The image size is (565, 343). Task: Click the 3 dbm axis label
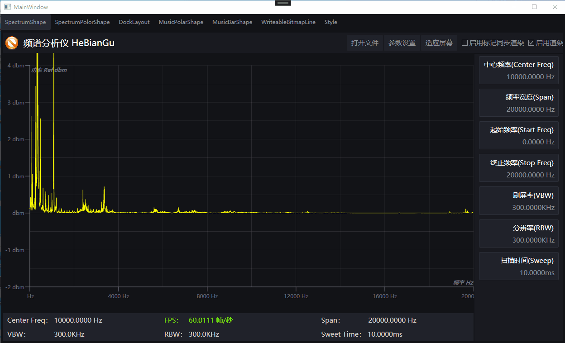point(16,102)
